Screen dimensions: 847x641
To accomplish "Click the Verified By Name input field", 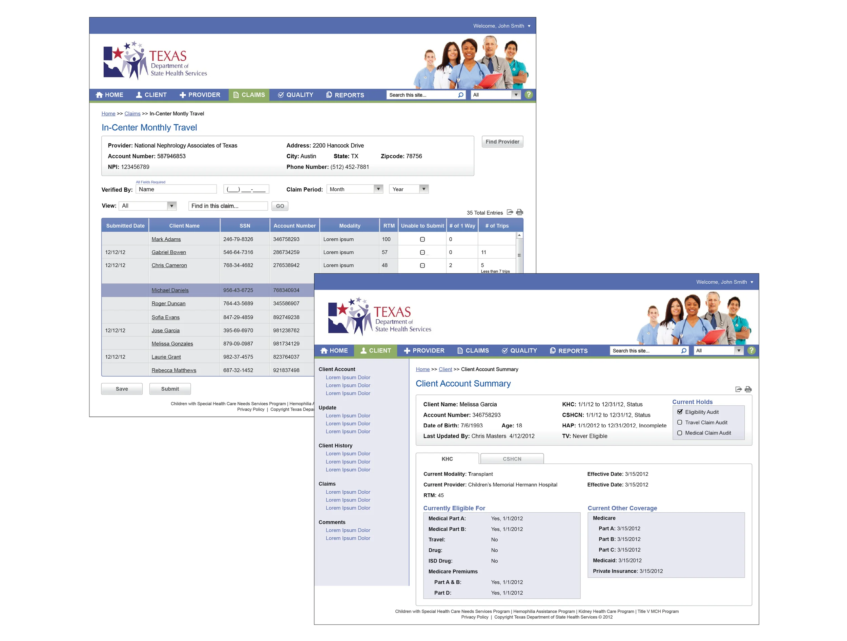I will (x=176, y=189).
